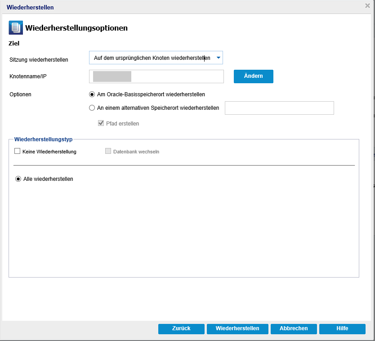The image size is (375, 341).
Task: Click the Sitzung wiederherstellen combo box text
Action: (x=152, y=58)
